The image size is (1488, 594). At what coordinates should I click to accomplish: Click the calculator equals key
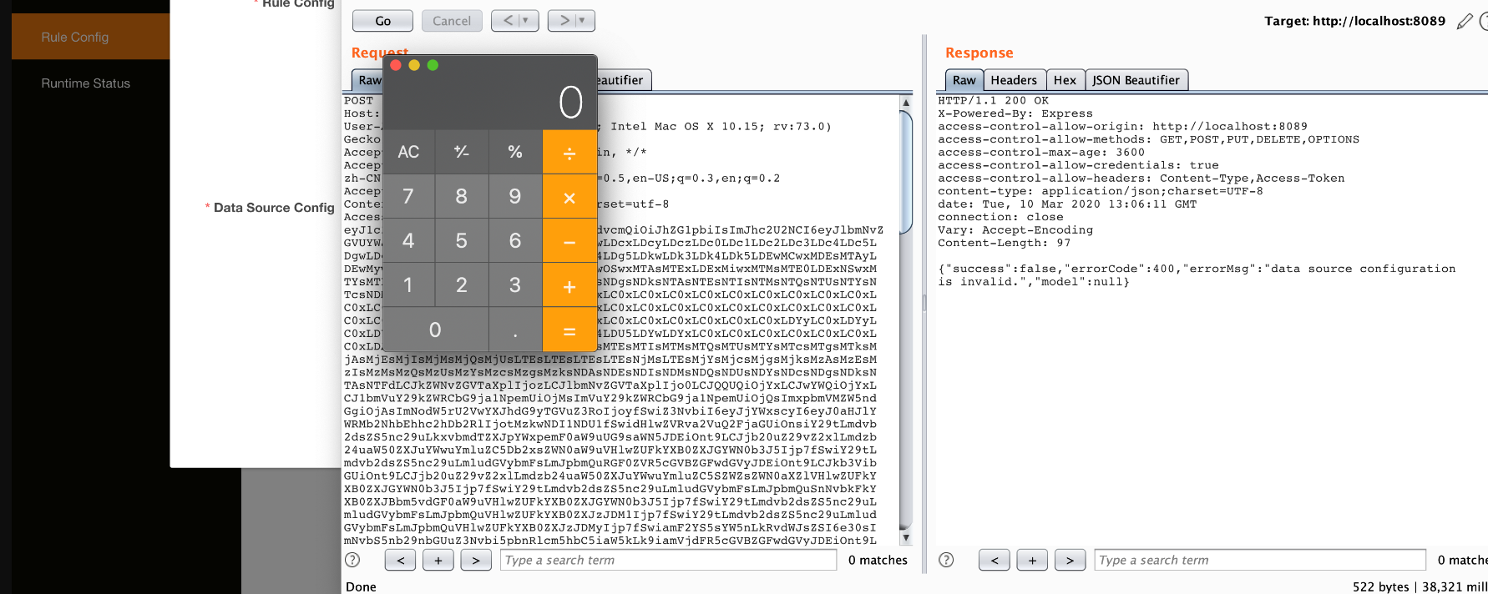[x=569, y=330]
